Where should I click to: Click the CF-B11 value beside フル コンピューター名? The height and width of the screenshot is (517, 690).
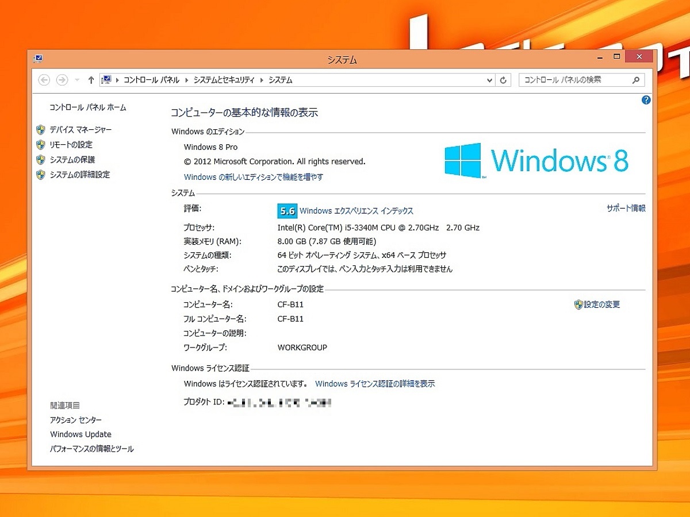point(290,319)
